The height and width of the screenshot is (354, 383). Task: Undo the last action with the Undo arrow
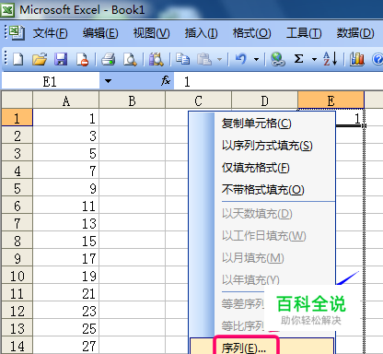[241, 59]
